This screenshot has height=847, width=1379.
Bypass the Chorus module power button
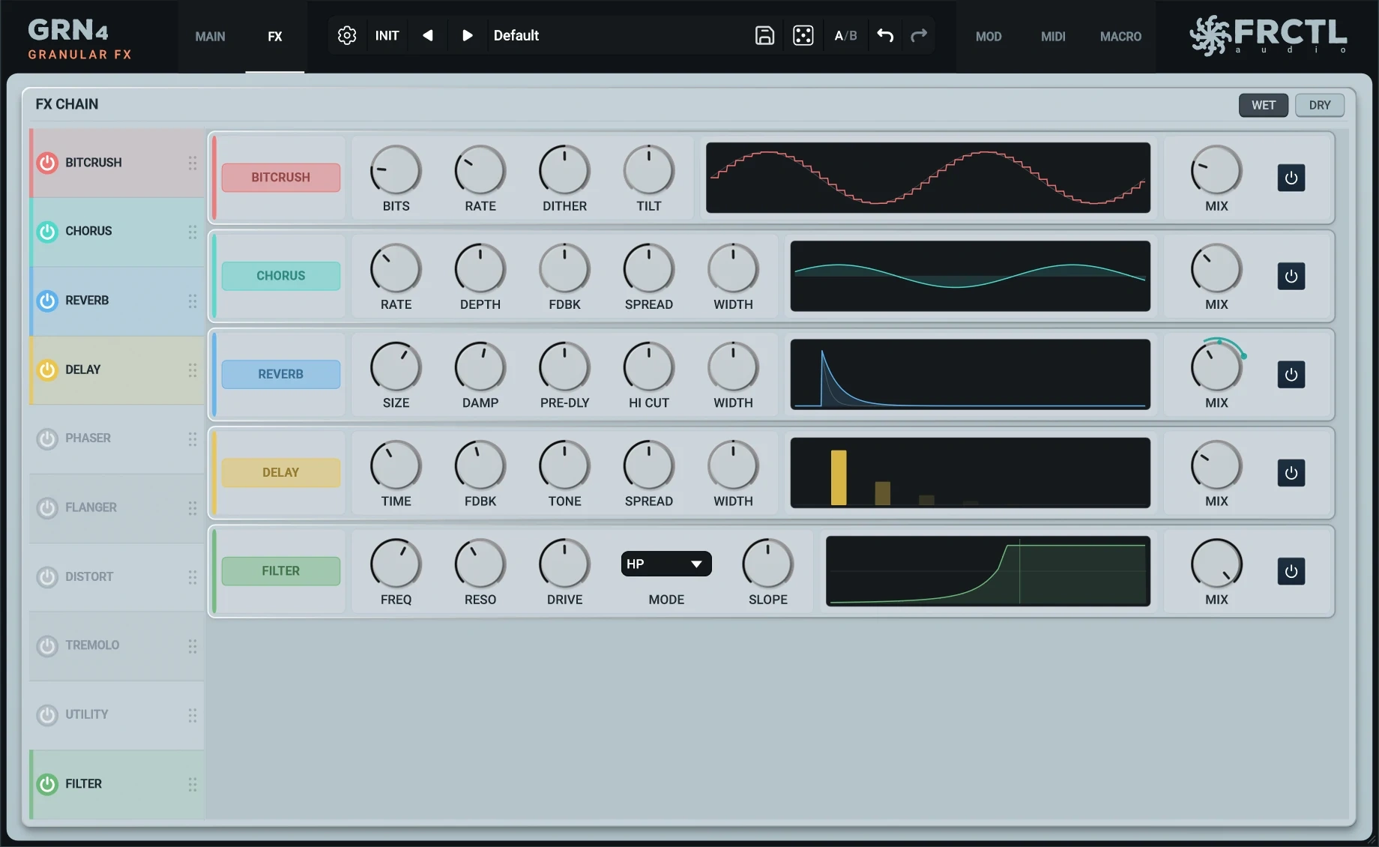click(x=1291, y=276)
